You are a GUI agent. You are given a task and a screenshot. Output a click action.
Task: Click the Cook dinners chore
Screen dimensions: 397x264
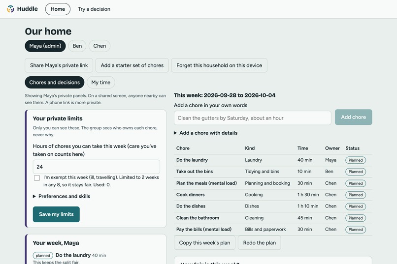click(x=191, y=195)
